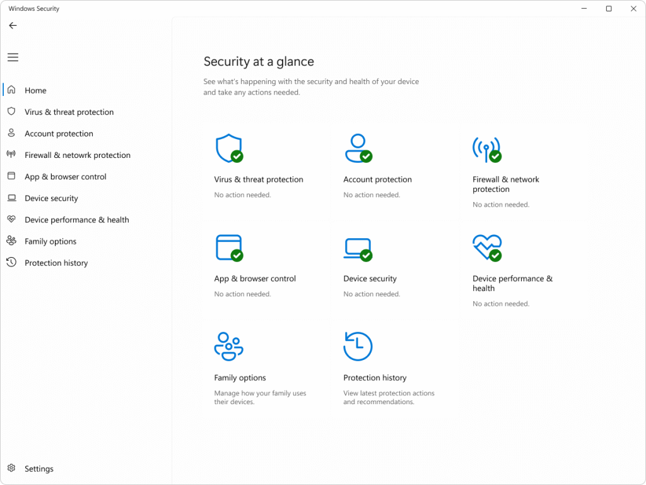The height and width of the screenshot is (485, 646).
Task: Select Family options in the sidebar
Action: 50,241
